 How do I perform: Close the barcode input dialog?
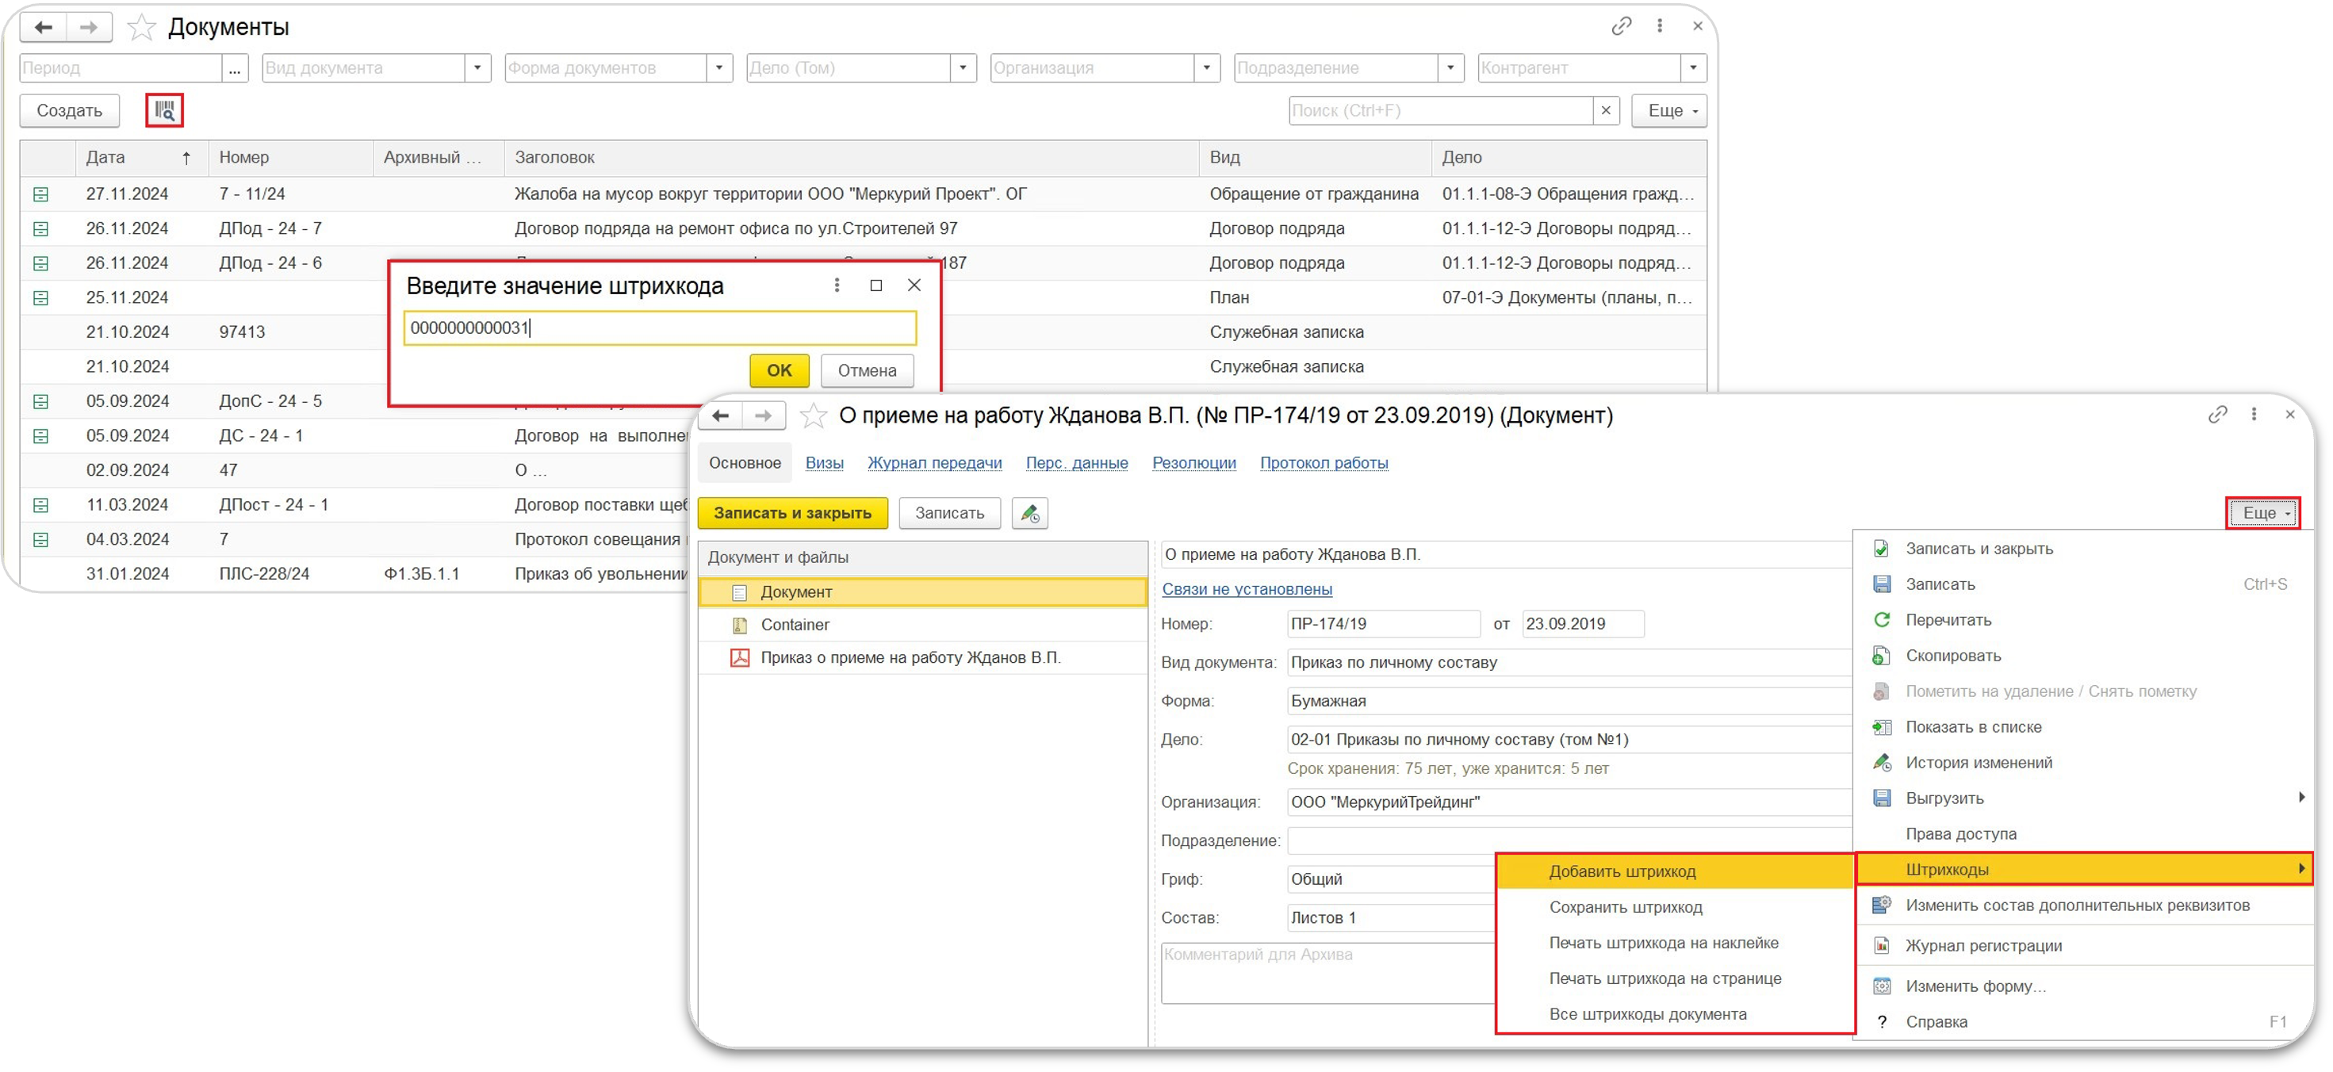coord(915,285)
